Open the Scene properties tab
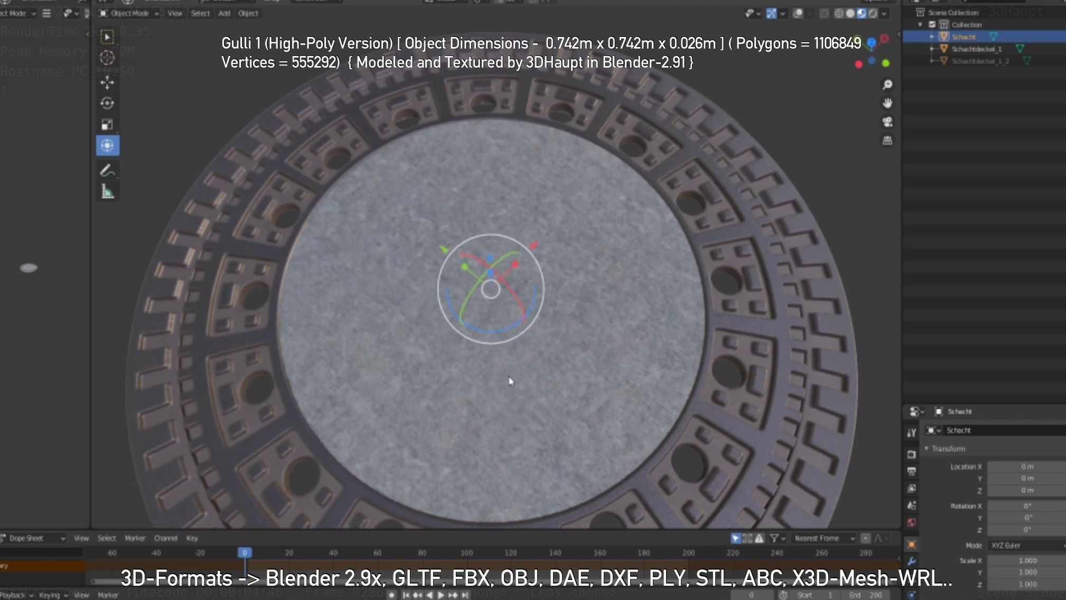Screen dimensions: 1066x600 pos(911,505)
